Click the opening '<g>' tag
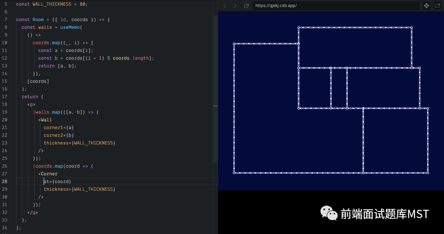 [x=31, y=104]
